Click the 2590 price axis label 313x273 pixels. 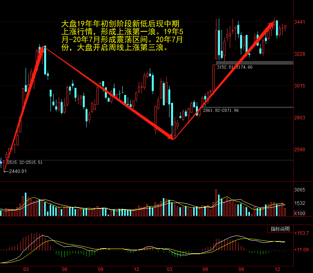point(301,150)
